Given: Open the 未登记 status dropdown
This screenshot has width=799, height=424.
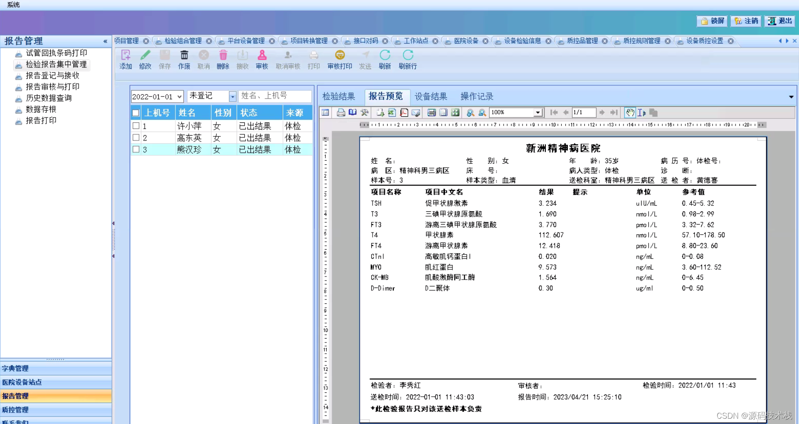Looking at the screenshot, I should pos(232,96).
